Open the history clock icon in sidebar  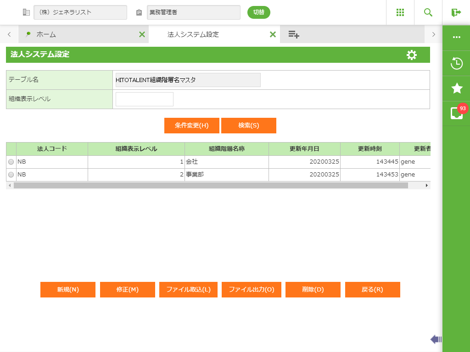point(457,63)
